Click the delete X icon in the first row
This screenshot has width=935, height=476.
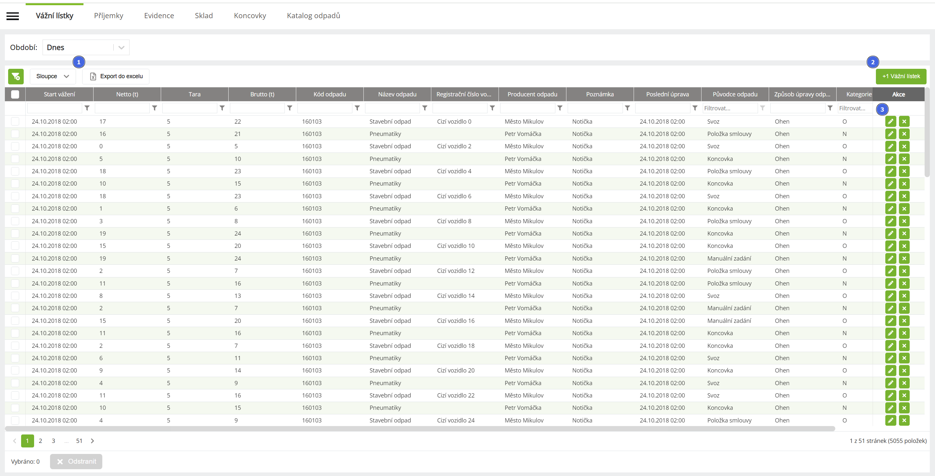click(x=904, y=121)
